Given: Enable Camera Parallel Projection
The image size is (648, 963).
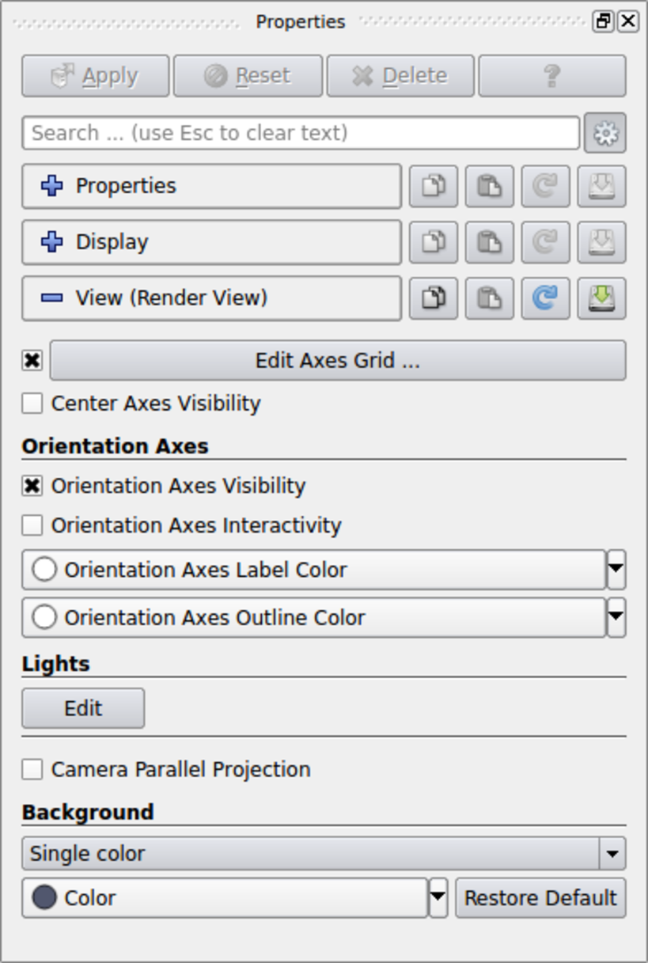Looking at the screenshot, I should coord(32,769).
